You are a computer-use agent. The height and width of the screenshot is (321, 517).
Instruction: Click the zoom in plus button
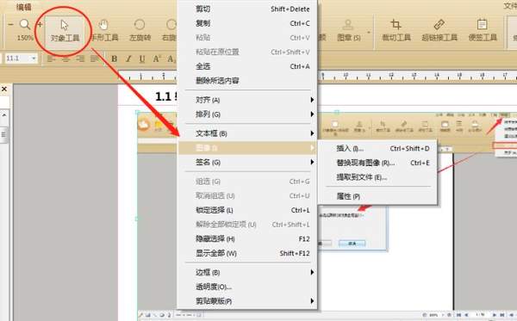tap(40, 24)
